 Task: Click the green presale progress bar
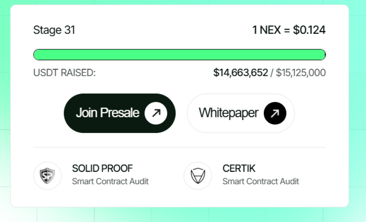[x=179, y=55]
